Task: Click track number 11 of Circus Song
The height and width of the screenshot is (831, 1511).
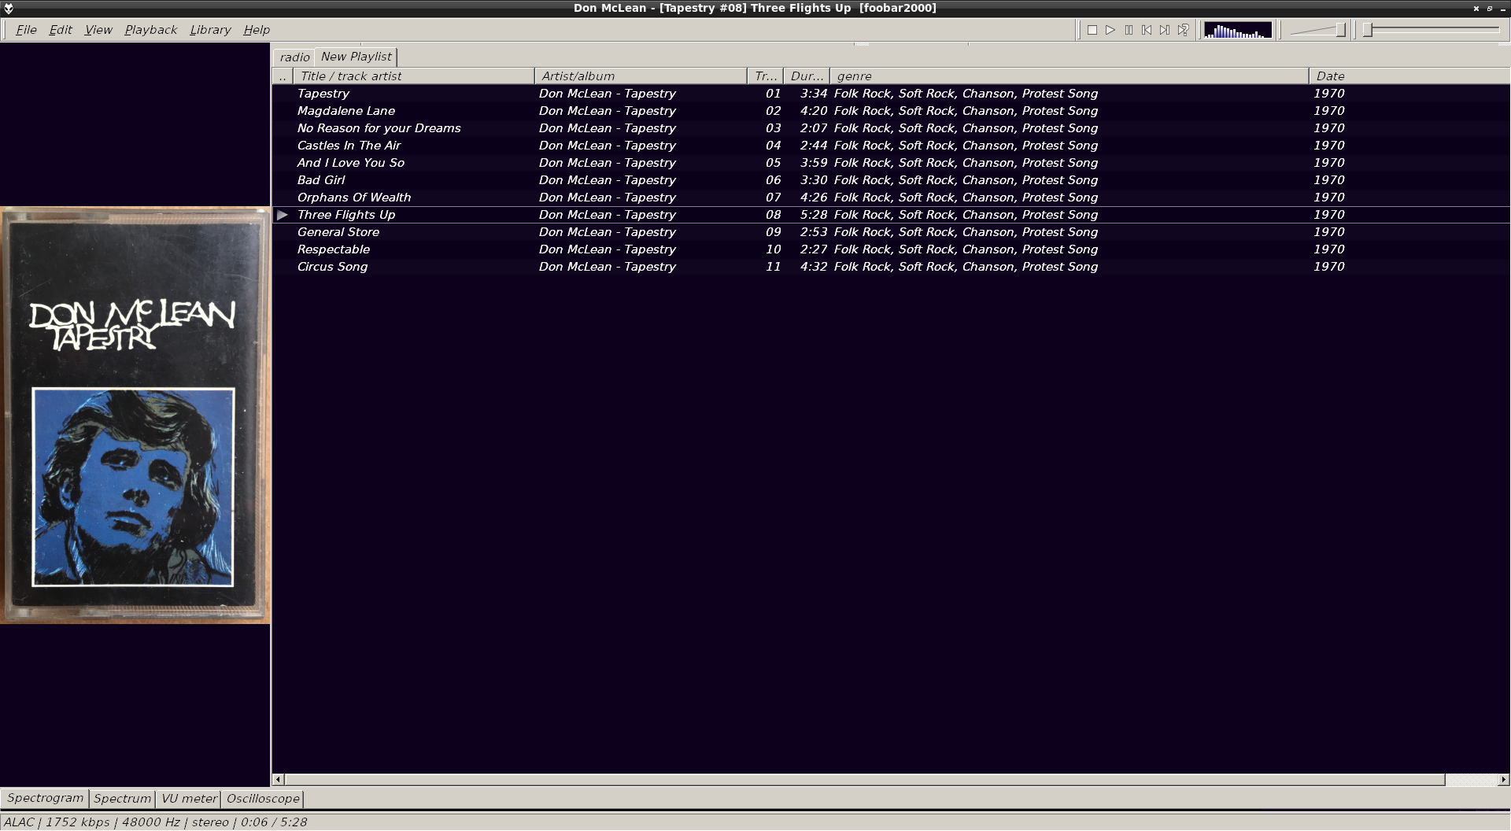Action: tap(774, 267)
